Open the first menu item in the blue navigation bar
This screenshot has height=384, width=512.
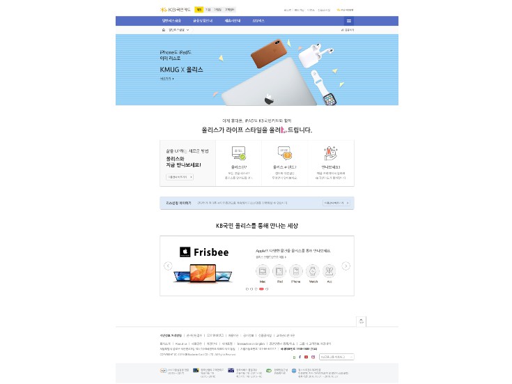tap(171, 21)
